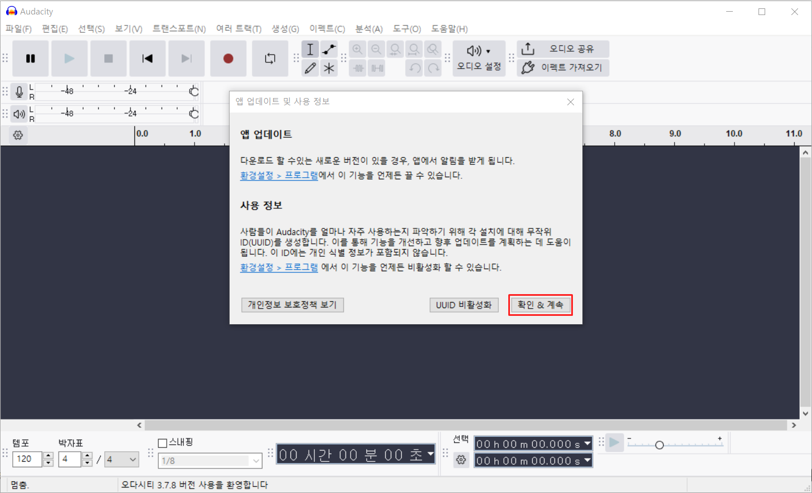
Task: Click 환경설정 > 프로그램 link under 앱 업데이트
Action: 279,175
